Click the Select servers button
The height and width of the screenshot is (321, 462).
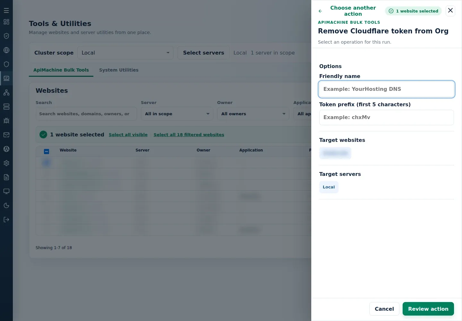[x=203, y=53]
